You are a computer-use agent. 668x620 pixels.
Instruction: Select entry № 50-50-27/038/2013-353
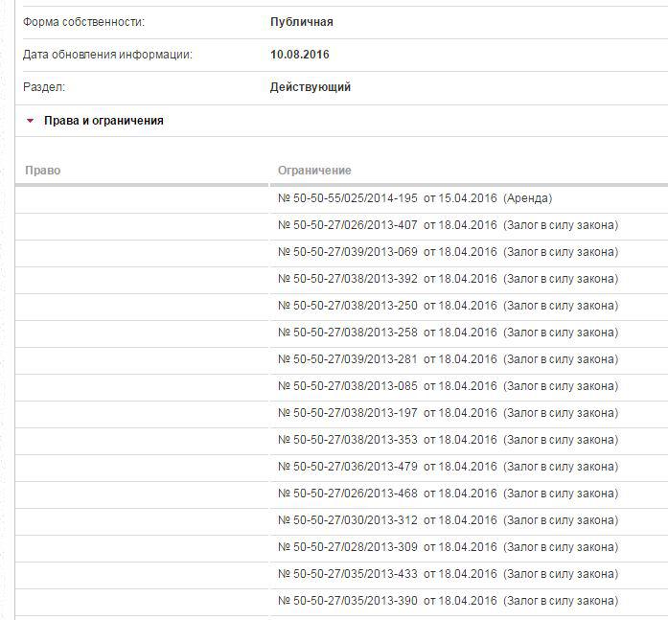pyautogui.click(x=448, y=440)
